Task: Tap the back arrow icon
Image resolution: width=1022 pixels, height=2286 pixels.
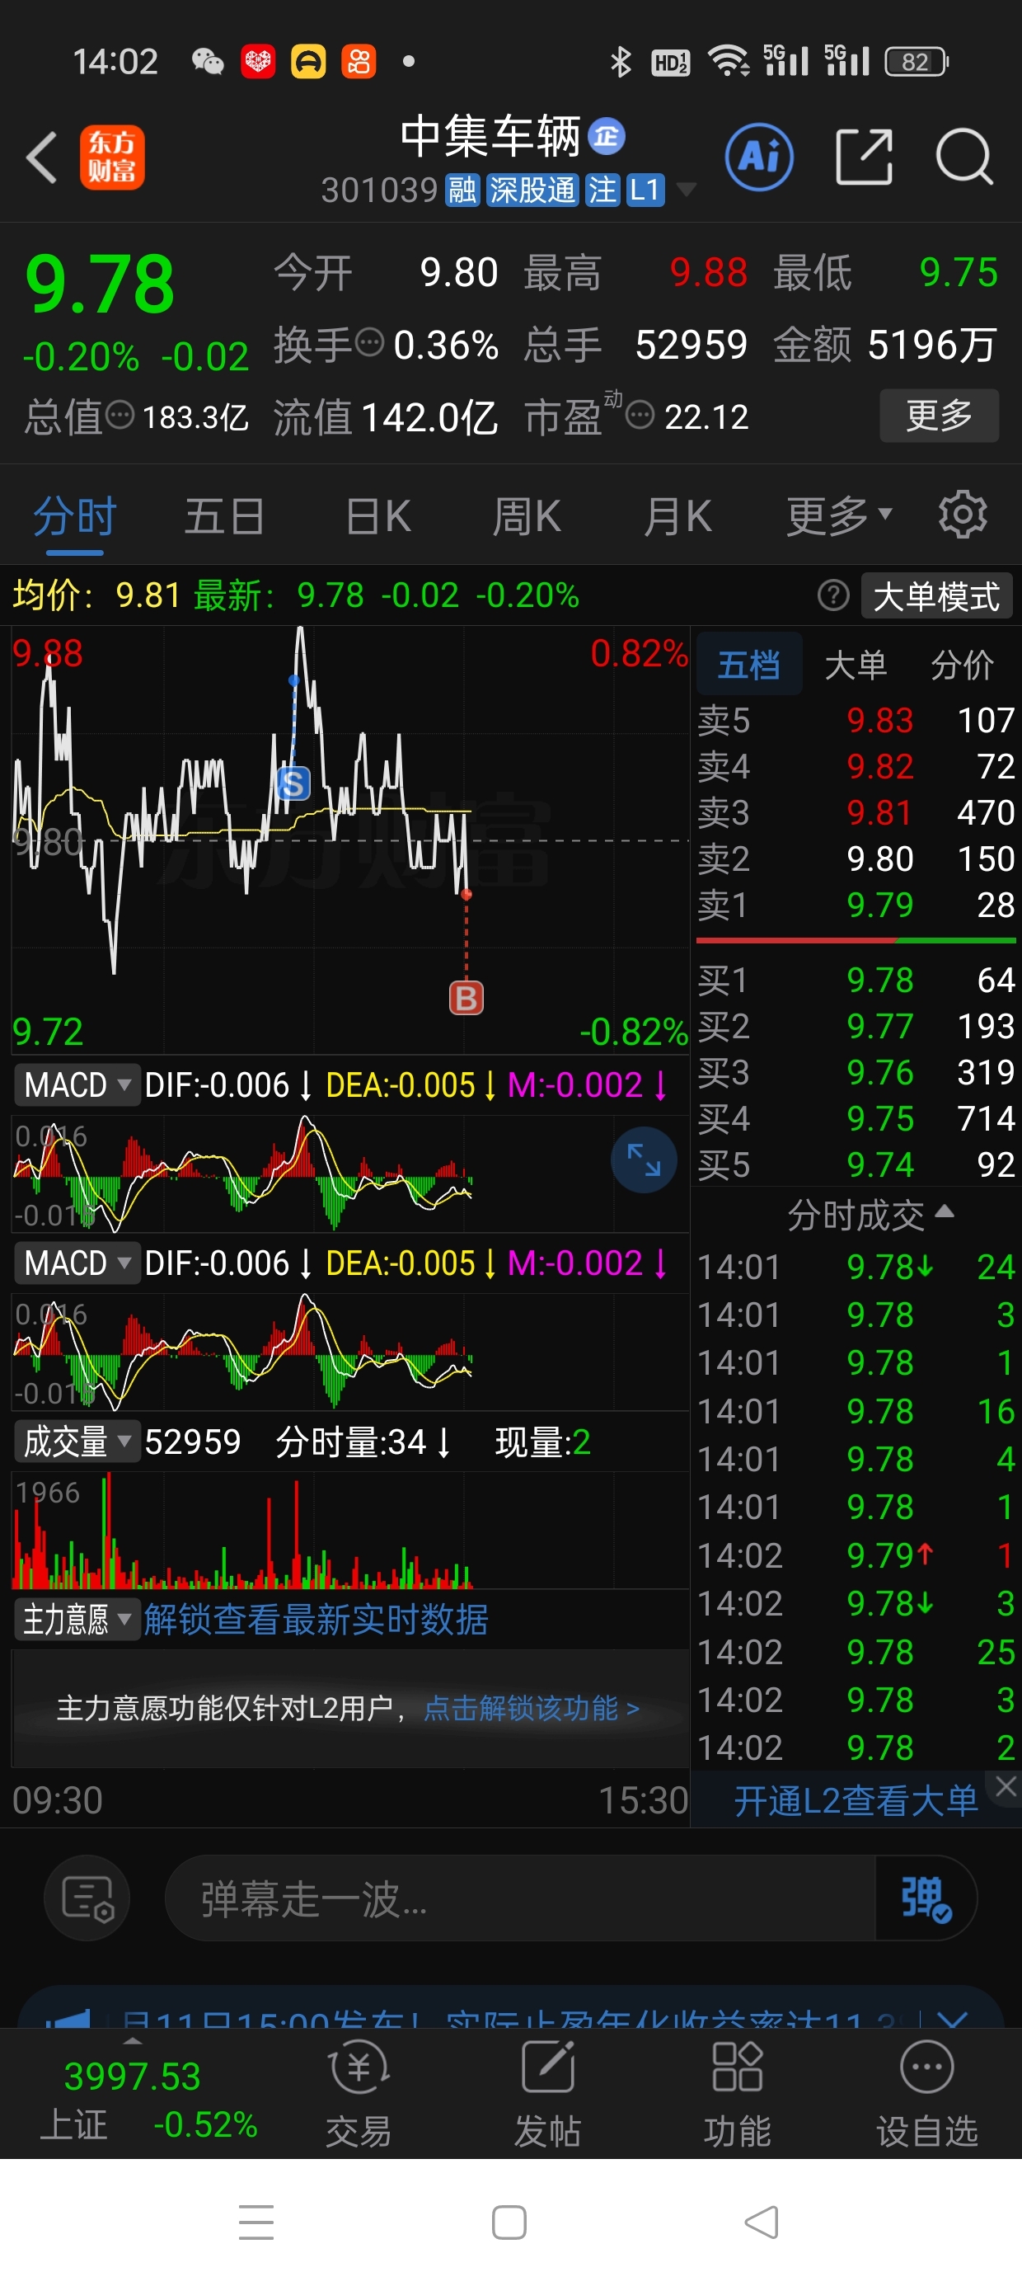Action: [x=41, y=158]
